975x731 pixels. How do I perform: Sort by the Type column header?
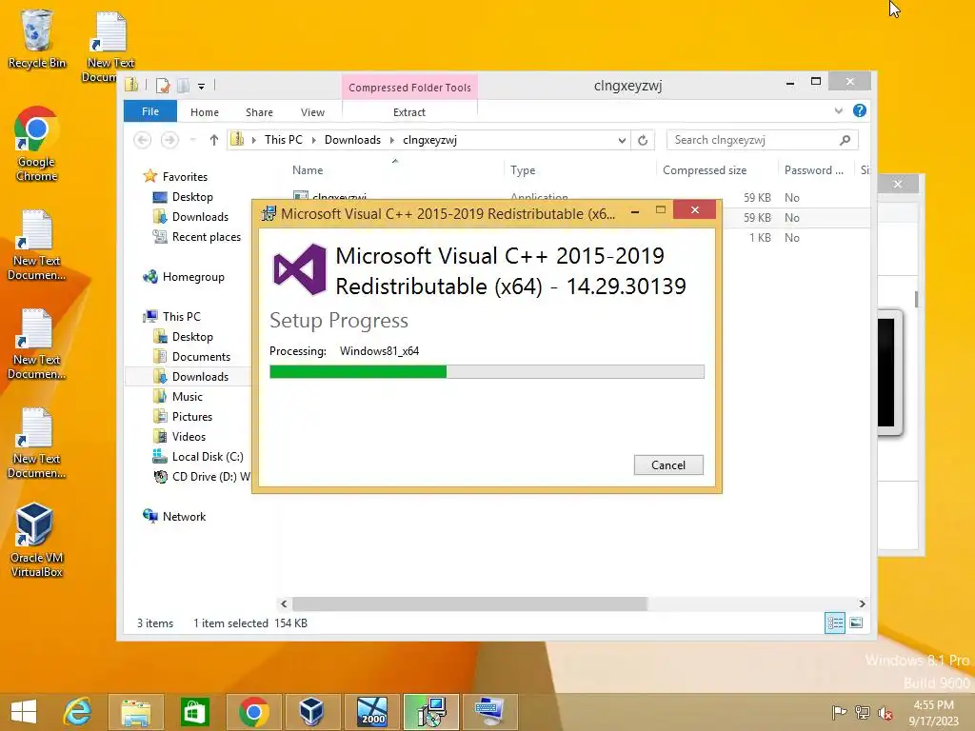click(580, 169)
